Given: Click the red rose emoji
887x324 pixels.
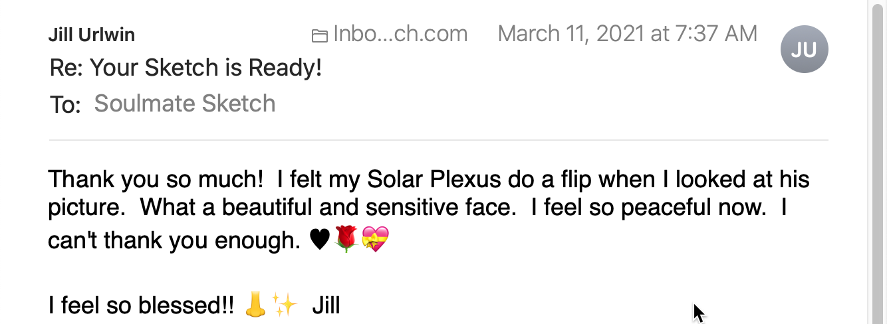Looking at the screenshot, I should click(x=346, y=239).
